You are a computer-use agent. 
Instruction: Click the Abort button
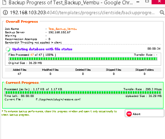point(144,113)
